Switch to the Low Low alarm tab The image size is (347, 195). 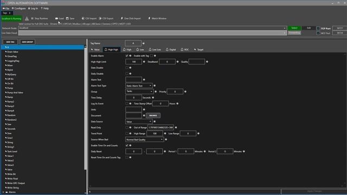[x=155, y=49]
